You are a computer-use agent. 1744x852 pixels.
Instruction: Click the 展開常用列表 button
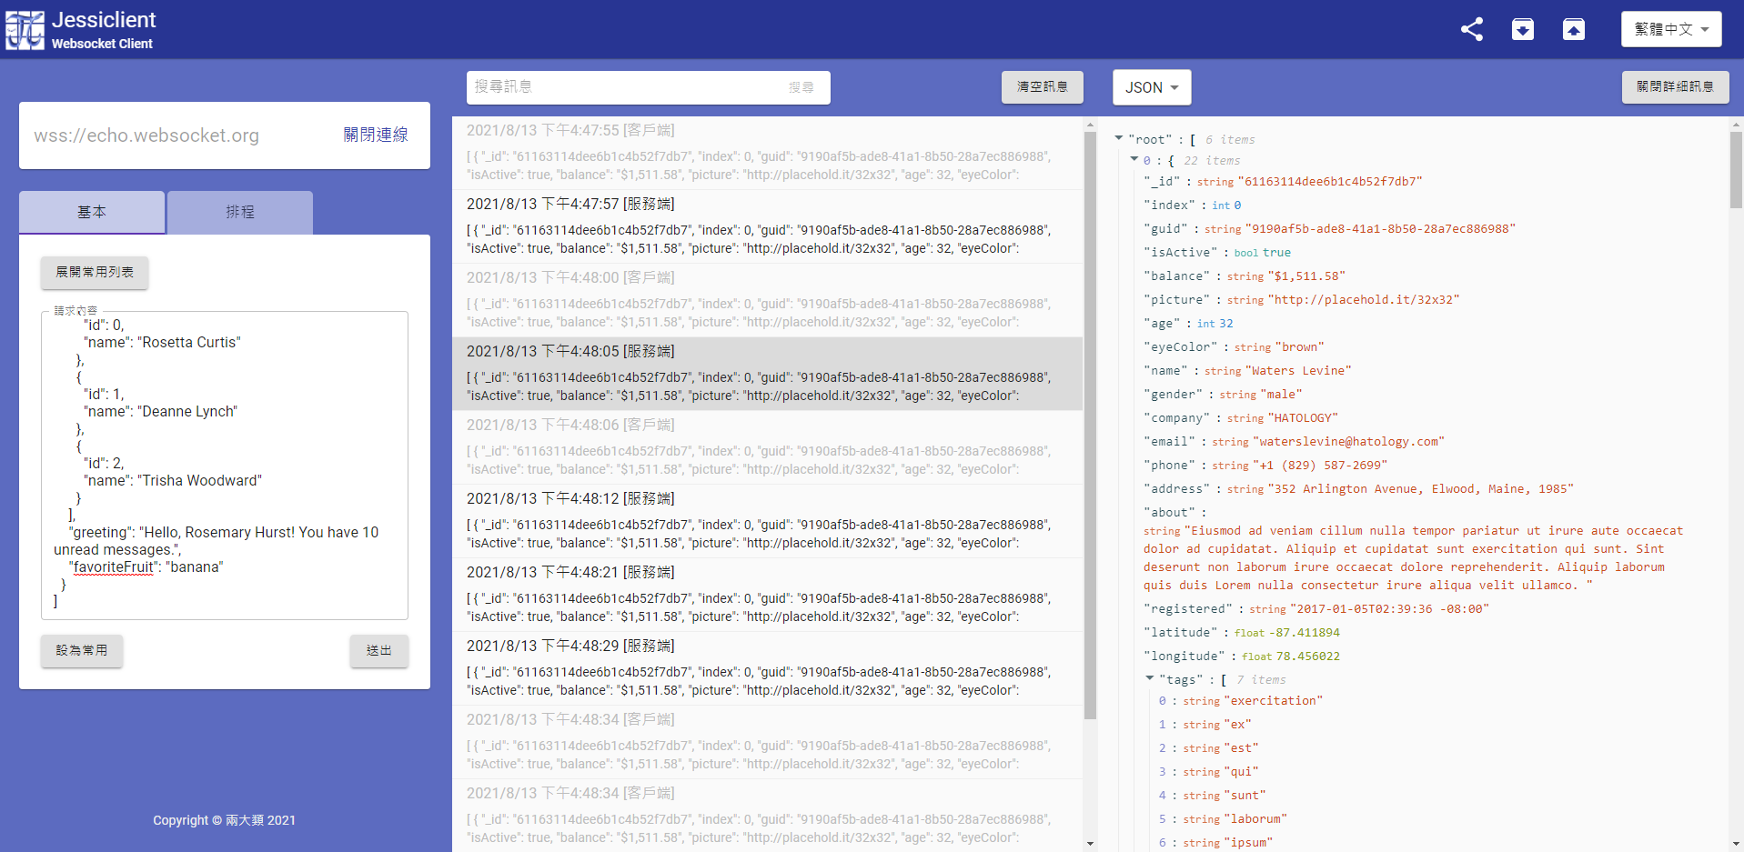[95, 272]
